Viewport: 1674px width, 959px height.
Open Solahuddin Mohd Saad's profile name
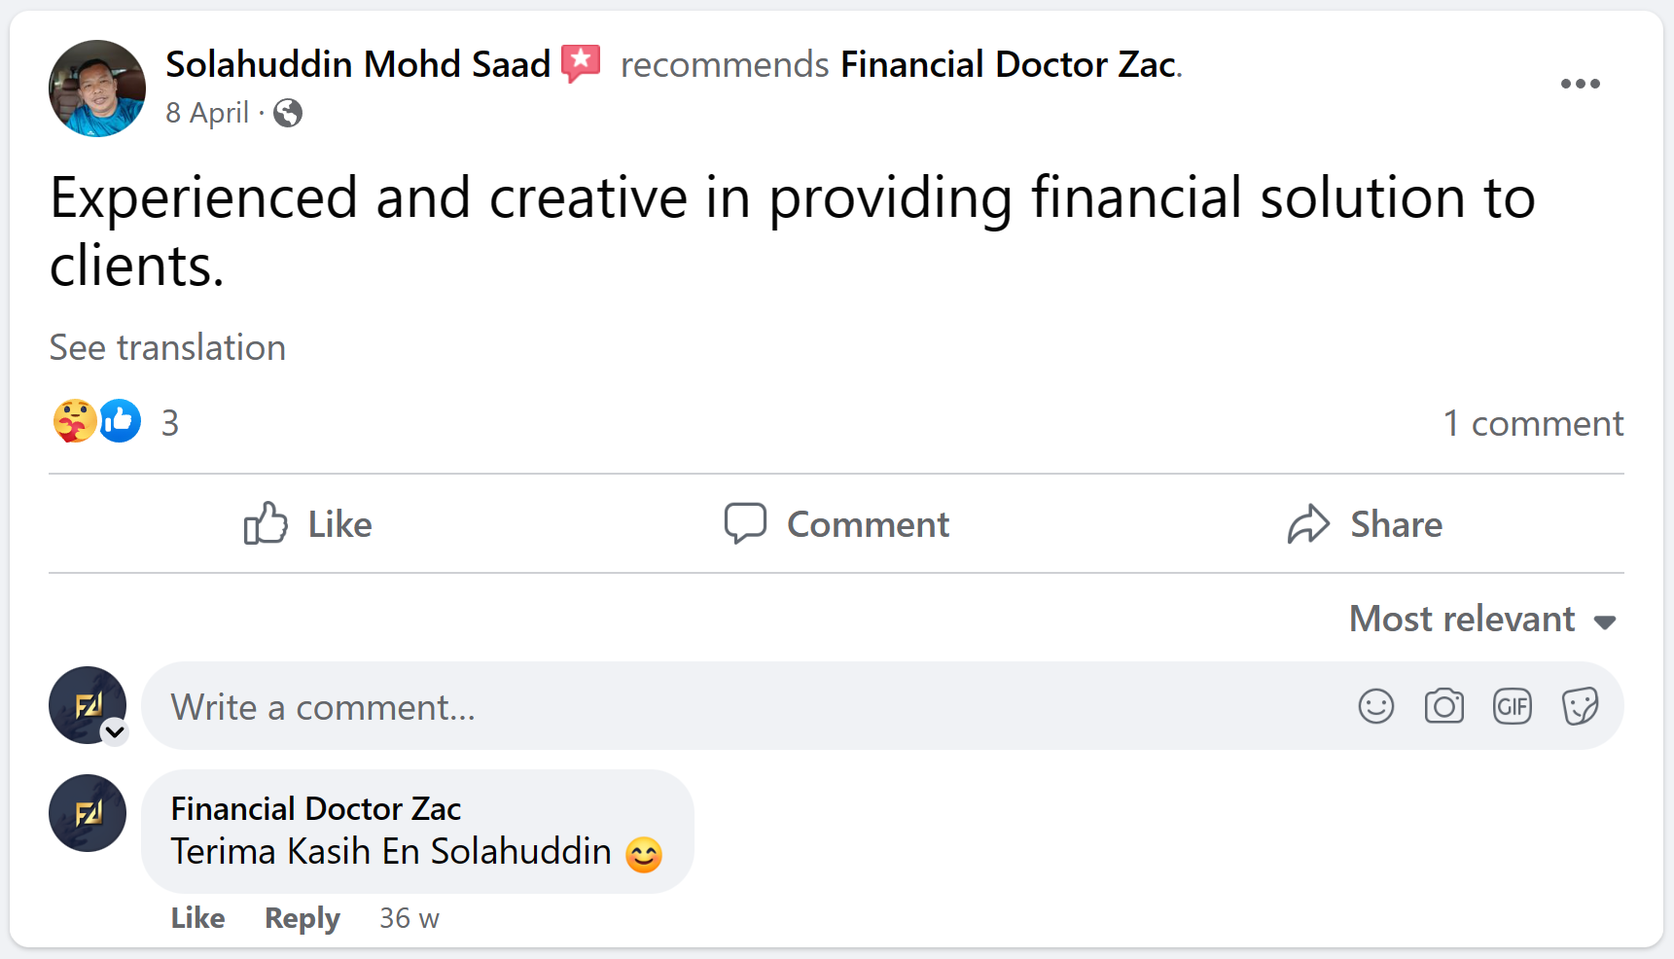coord(358,64)
